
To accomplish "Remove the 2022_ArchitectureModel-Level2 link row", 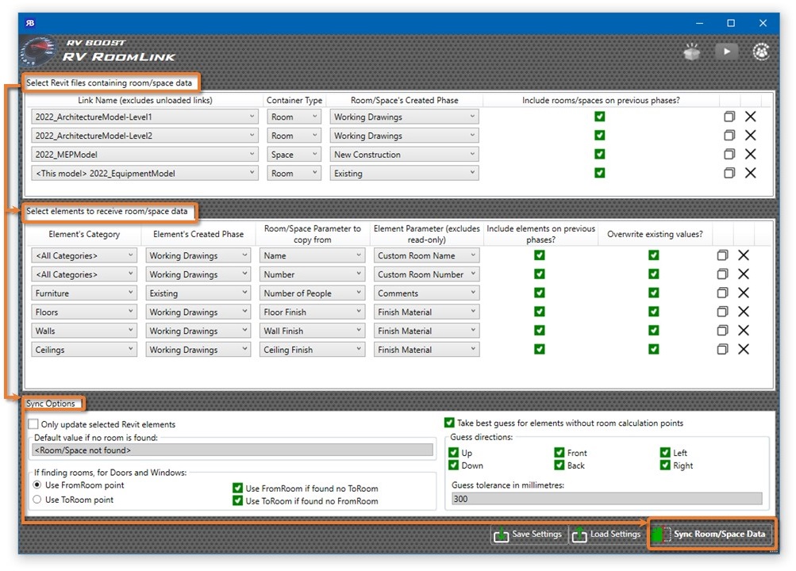I will point(750,136).
